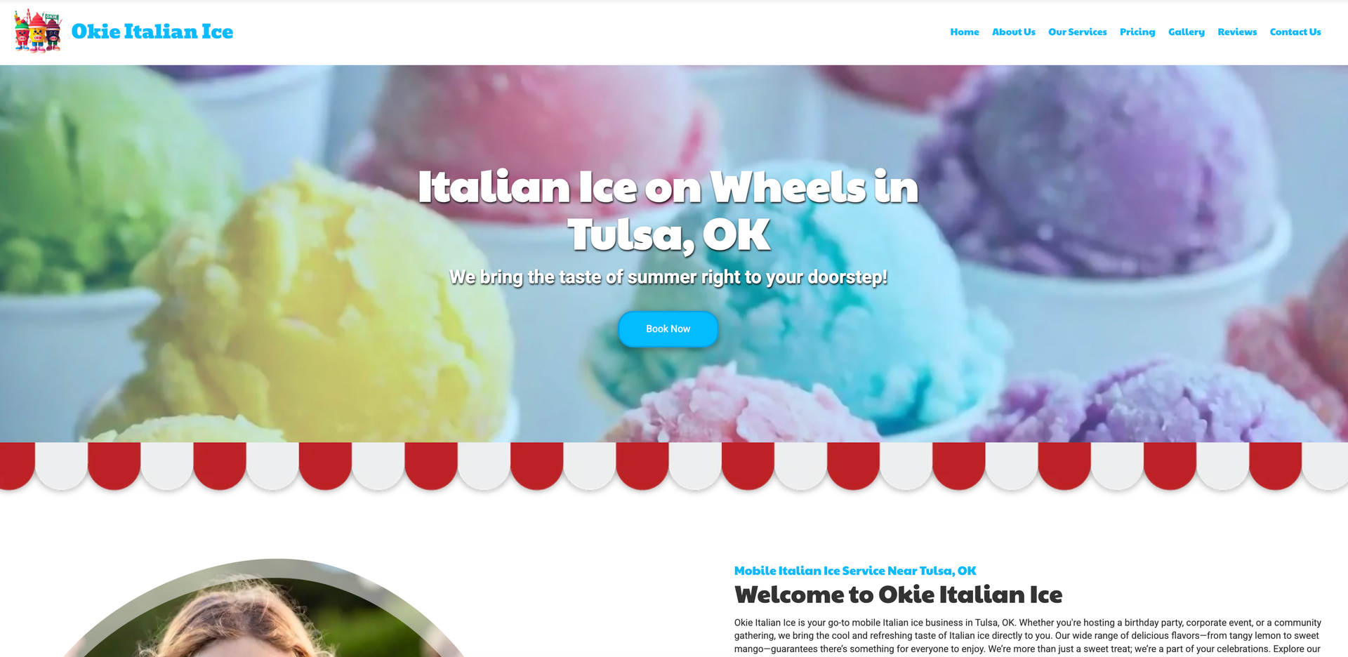
Task: Click the Okie Italian Ice brand name
Action: click(x=152, y=32)
